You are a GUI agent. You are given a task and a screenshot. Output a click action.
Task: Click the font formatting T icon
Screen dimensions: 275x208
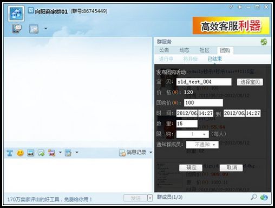(10, 153)
